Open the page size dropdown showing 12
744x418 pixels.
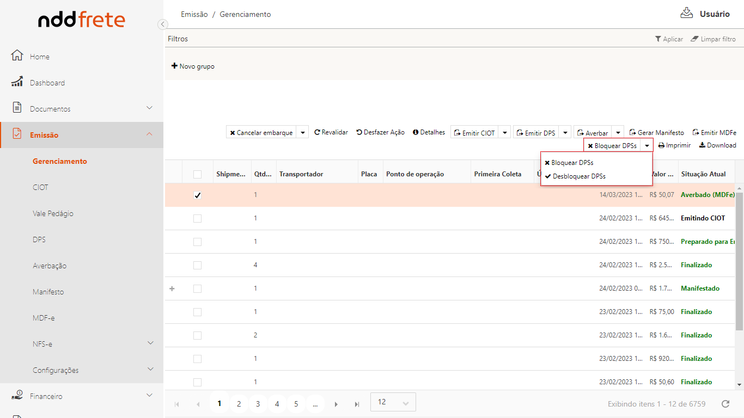point(393,402)
